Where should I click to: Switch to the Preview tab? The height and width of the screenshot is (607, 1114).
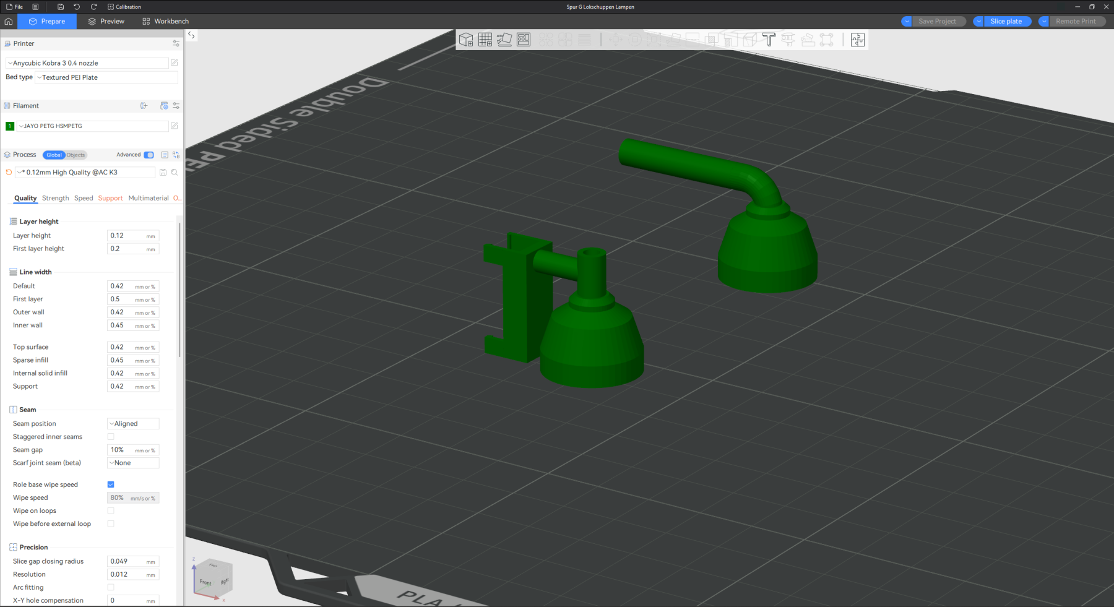coord(106,21)
